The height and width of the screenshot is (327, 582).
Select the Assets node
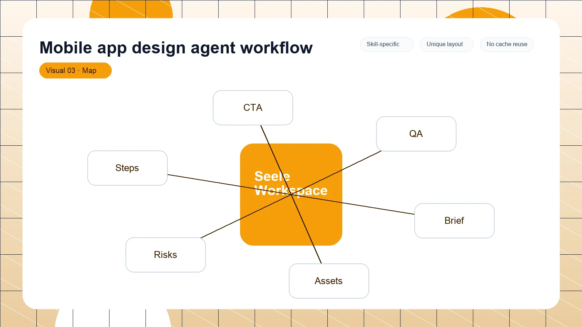(329, 281)
